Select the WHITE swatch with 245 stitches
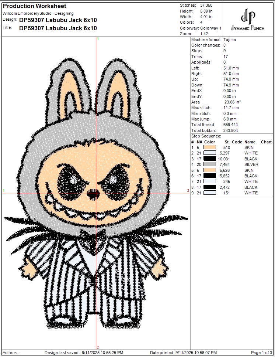 tap(210, 181)
